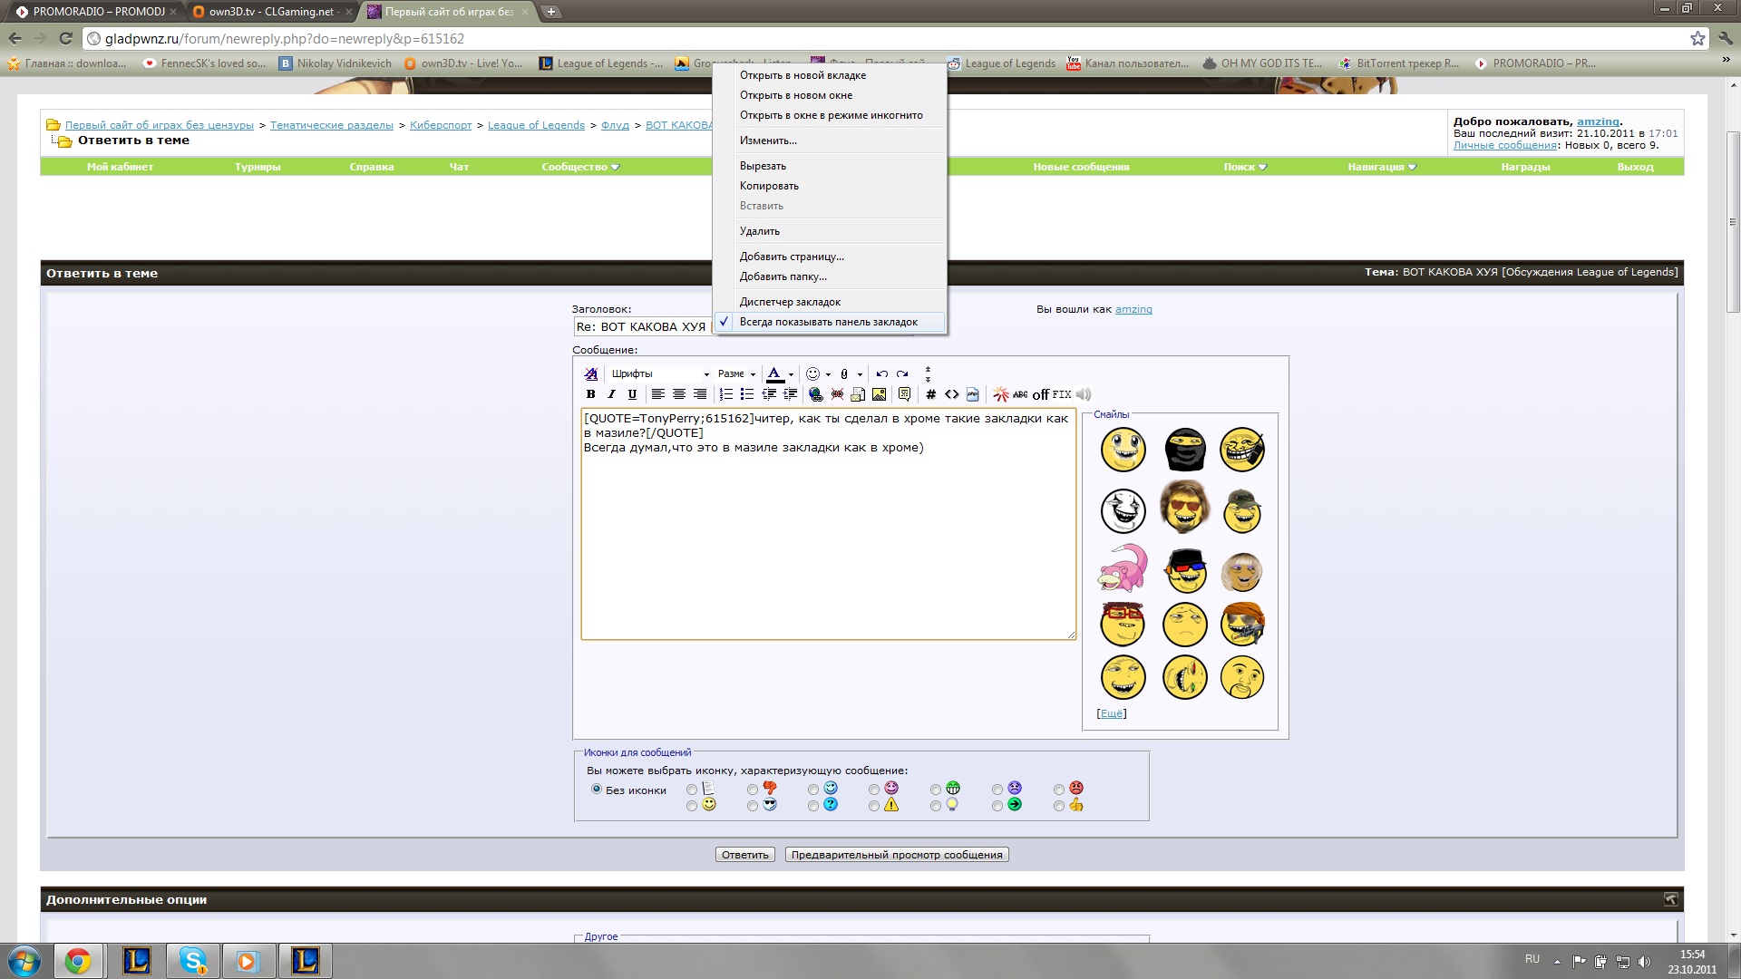Image resolution: width=1741 pixels, height=979 pixels.
Task: Click the italic formatting icon
Action: [611, 394]
